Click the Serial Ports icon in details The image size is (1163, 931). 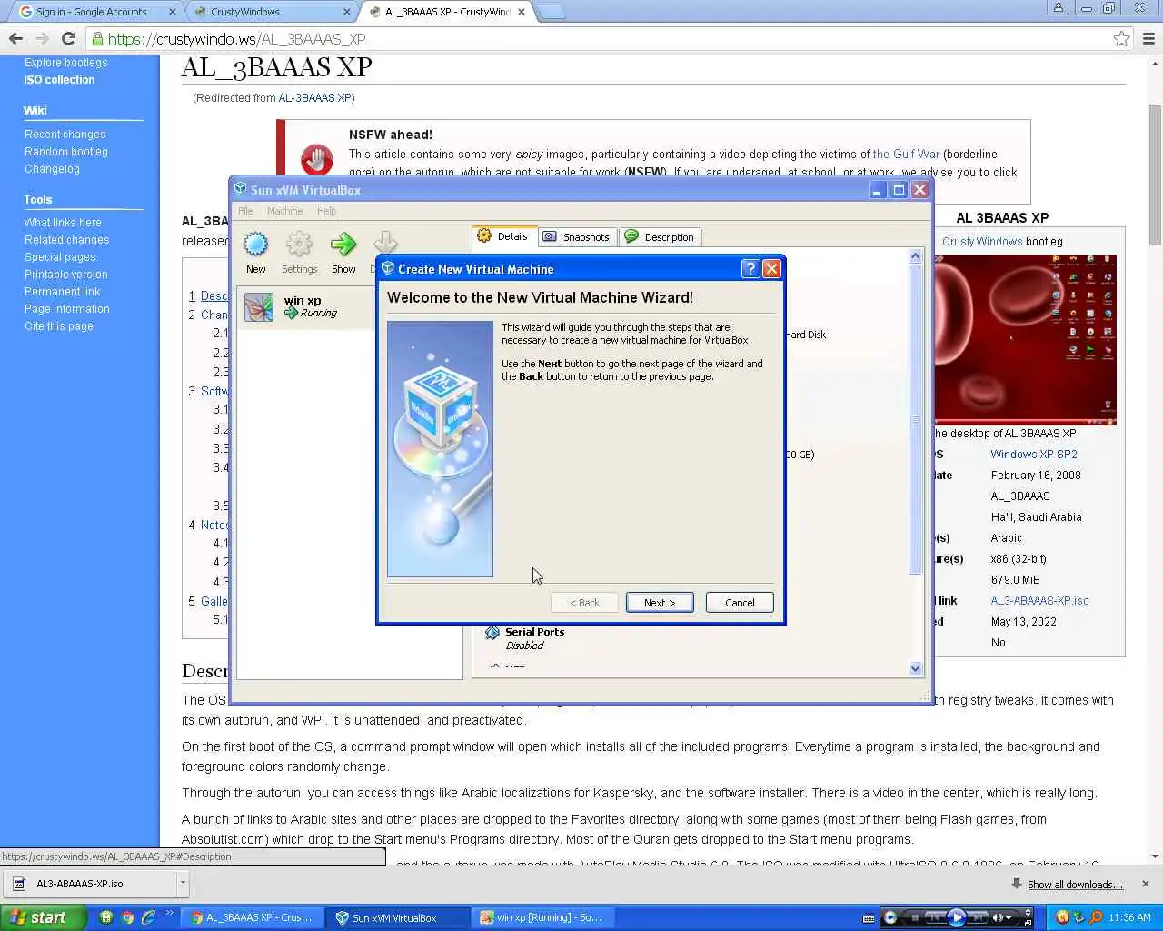[x=492, y=633]
